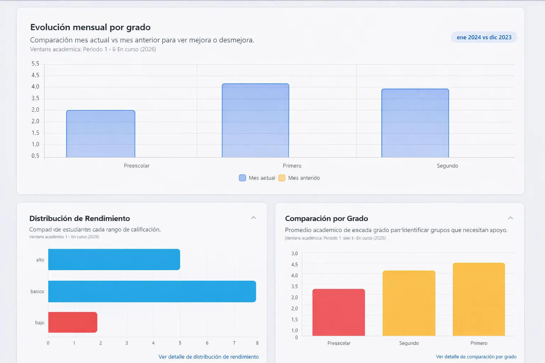Click 'Ver detalle de distribución de rendimiento'
This screenshot has width=545, height=363.
pyautogui.click(x=209, y=357)
